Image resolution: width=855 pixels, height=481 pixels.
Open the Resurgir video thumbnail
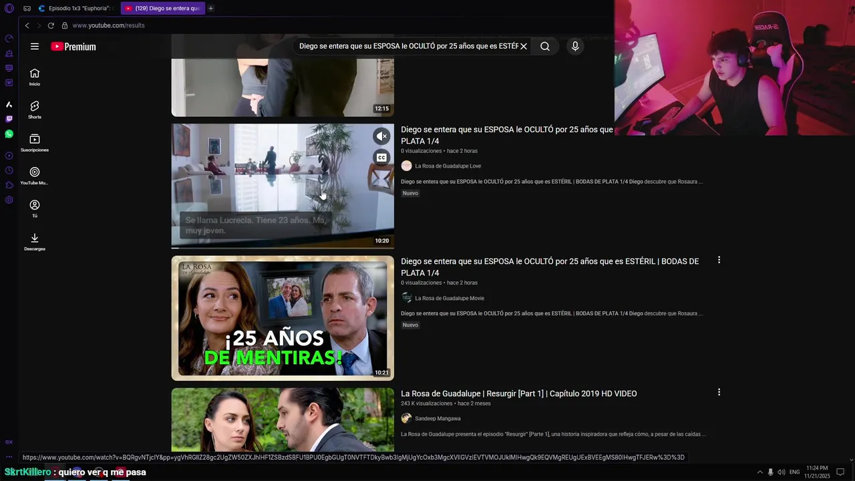pyautogui.click(x=283, y=420)
